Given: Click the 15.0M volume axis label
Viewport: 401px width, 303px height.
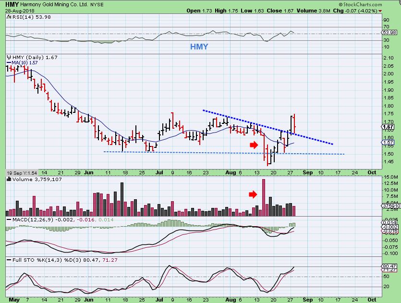Looking at the screenshot, I should pos(390,177).
